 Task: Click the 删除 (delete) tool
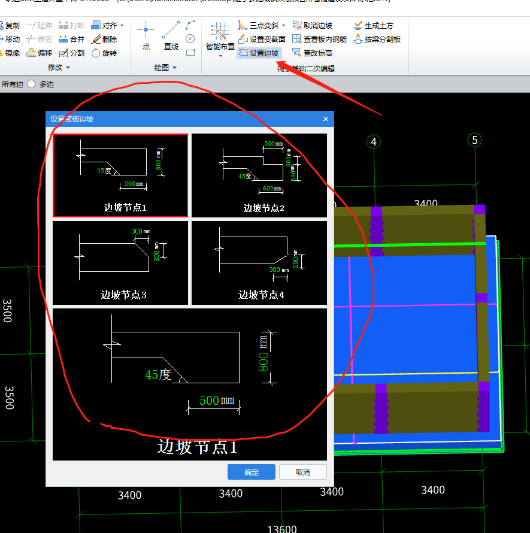pyautogui.click(x=104, y=40)
